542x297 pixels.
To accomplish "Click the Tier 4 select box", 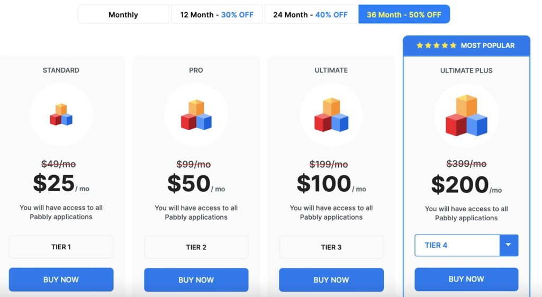I will click(457, 245).
